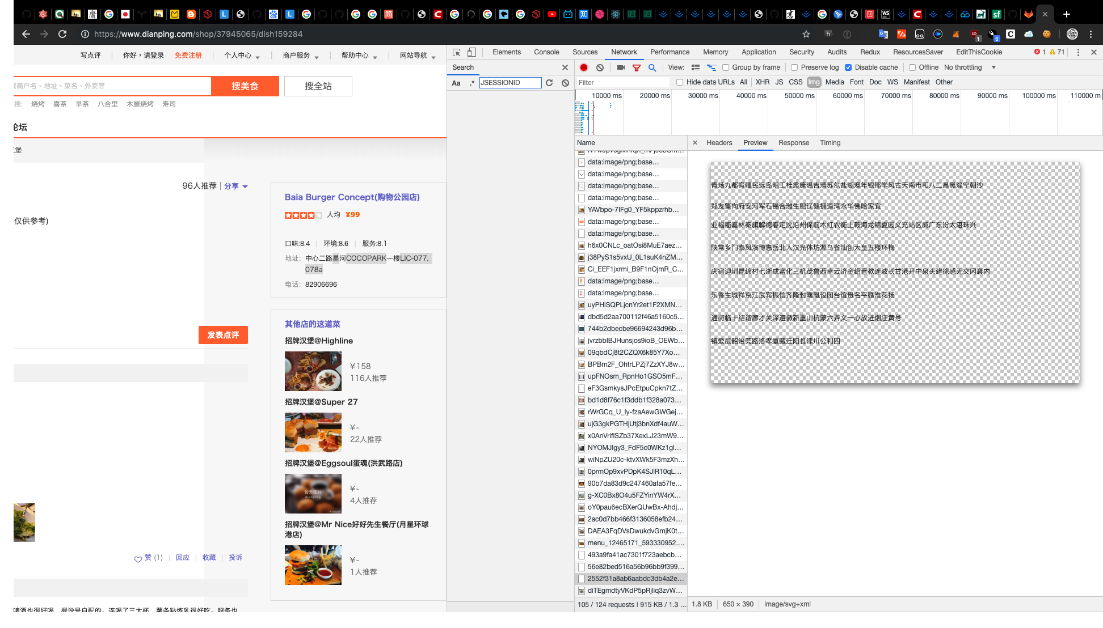This screenshot has width=1103, height=628.
Task: Click the 免费注册 link
Action: (188, 56)
